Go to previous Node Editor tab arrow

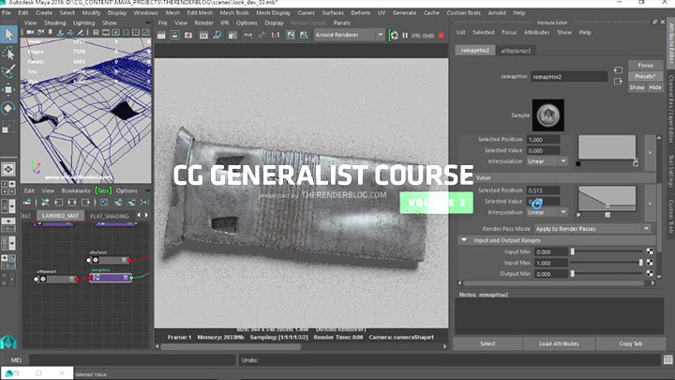139,215
